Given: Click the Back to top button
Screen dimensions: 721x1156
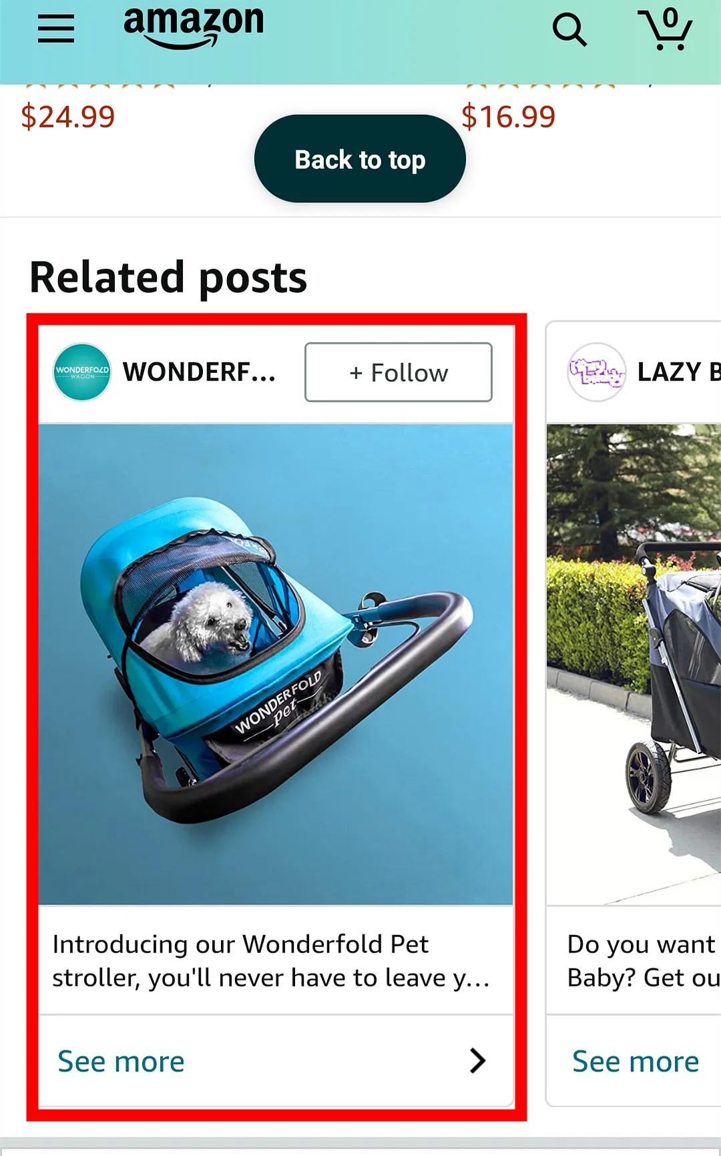Looking at the screenshot, I should click(x=360, y=159).
